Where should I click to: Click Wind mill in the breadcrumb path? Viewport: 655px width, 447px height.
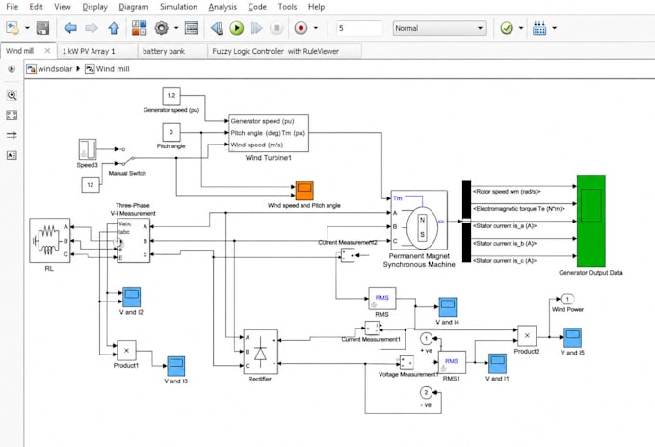(x=113, y=69)
